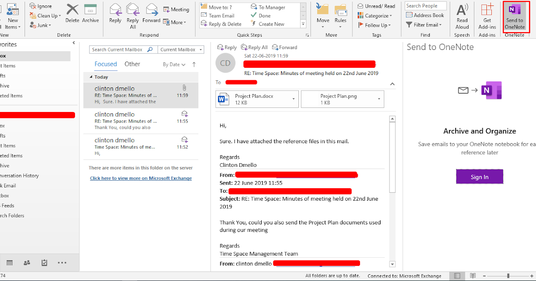Mark the message Unread/Read
The height and width of the screenshot is (281, 536).
(377, 5)
